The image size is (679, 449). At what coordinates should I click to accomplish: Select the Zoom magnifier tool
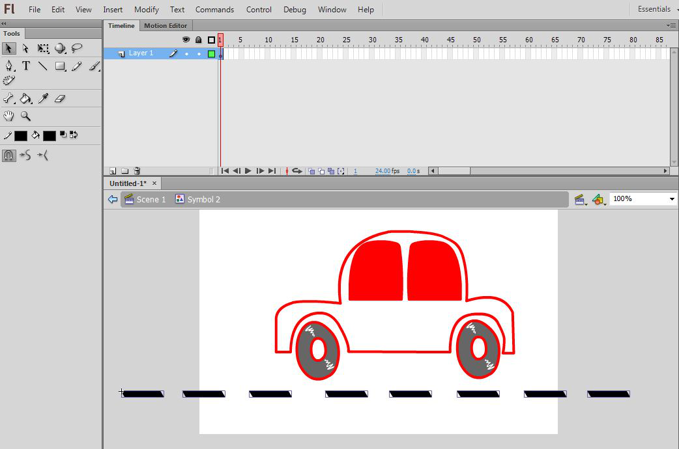(x=26, y=116)
